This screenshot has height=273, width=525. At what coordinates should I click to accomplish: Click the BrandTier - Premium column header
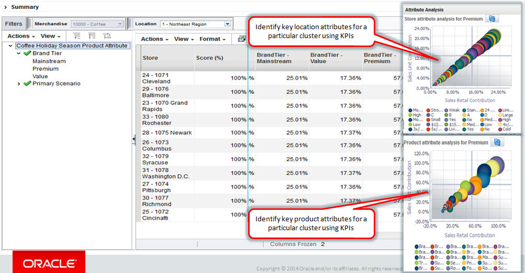pyautogui.click(x=383, y=58)
